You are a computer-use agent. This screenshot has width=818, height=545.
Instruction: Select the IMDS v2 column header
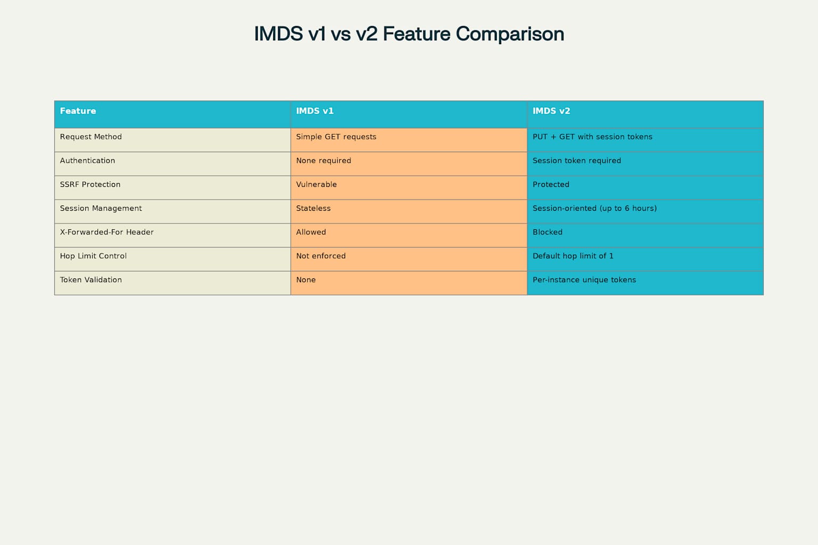[x=645, y=114]
